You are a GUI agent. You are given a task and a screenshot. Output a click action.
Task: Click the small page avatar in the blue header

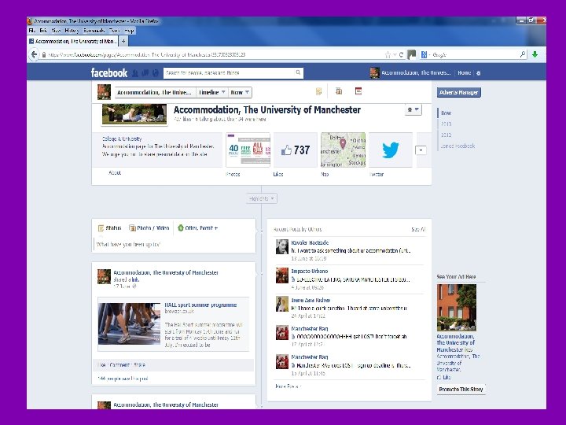click(x=375, y=72)
